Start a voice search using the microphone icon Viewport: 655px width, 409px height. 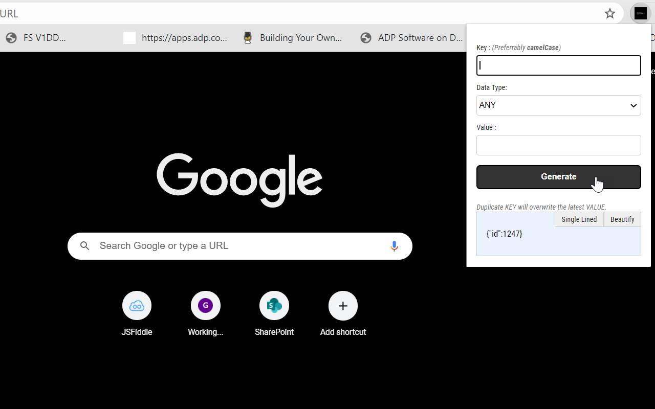[394, 246]
